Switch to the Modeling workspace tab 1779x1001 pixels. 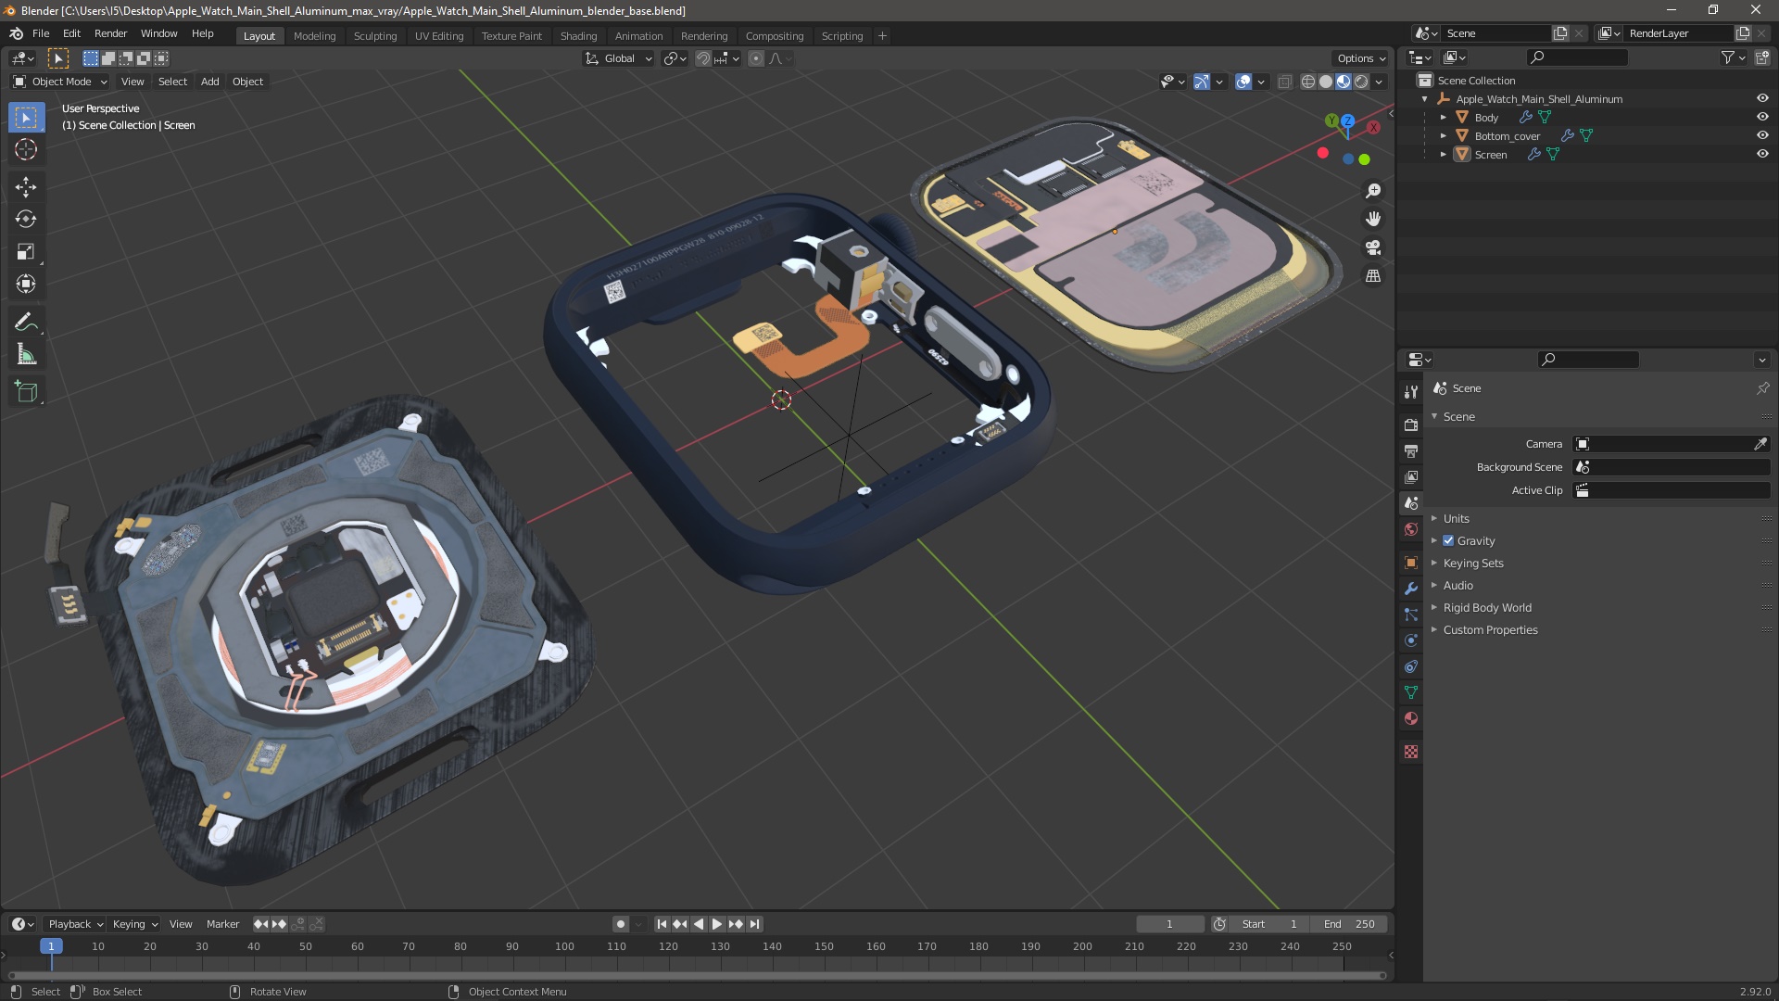pos(314,36)
